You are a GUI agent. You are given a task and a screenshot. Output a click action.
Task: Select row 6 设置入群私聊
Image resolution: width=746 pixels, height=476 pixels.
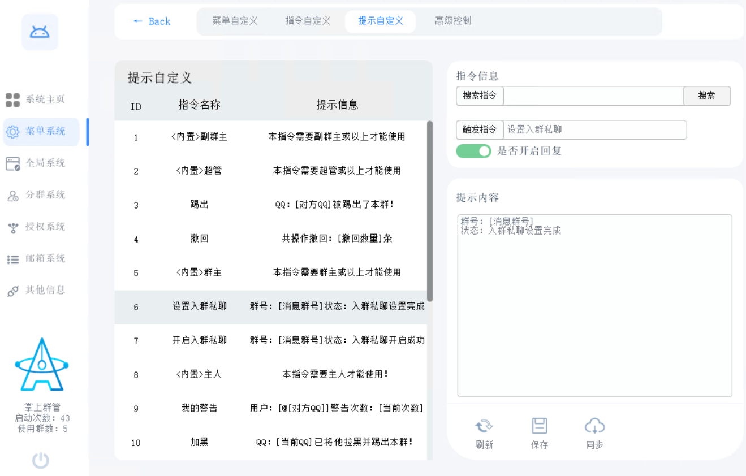click(x=270, y=307)
